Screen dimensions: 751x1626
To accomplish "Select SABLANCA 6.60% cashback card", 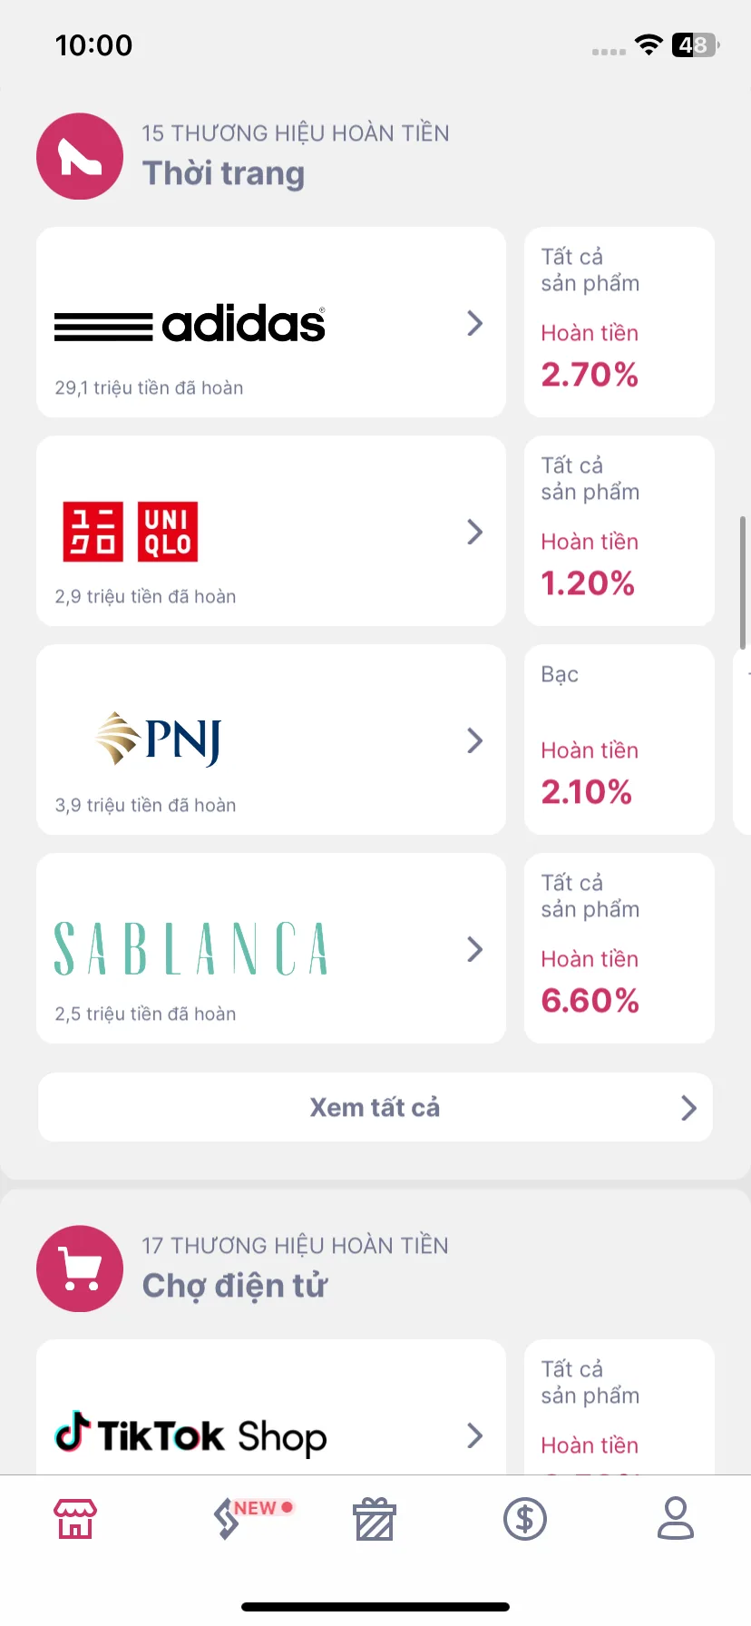I will [619, 948].
